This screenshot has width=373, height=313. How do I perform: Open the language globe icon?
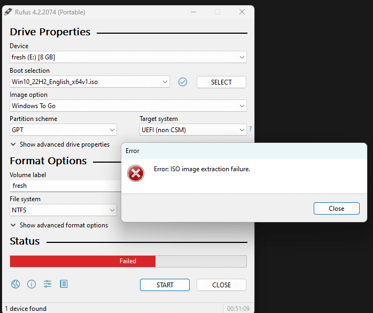(x=15, y=284)
